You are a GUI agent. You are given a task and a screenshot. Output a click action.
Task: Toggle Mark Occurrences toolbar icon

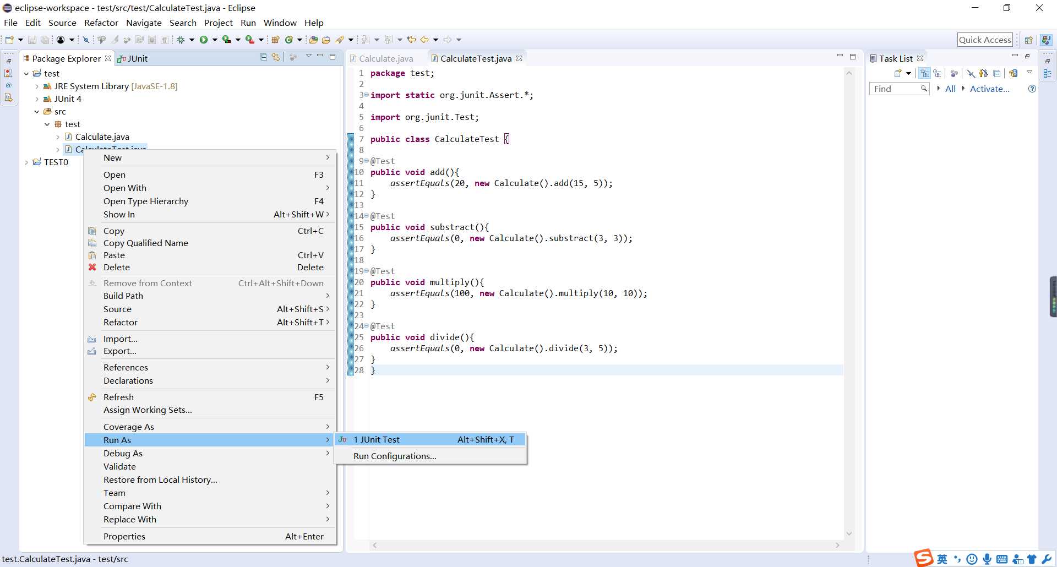pyautogui.click(x=115, y=40)
